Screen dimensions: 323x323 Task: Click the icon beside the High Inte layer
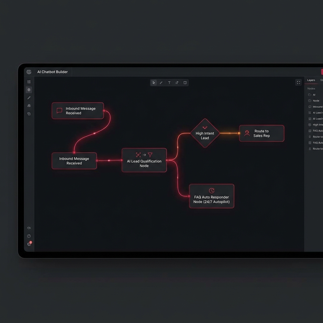pos(310,125)
